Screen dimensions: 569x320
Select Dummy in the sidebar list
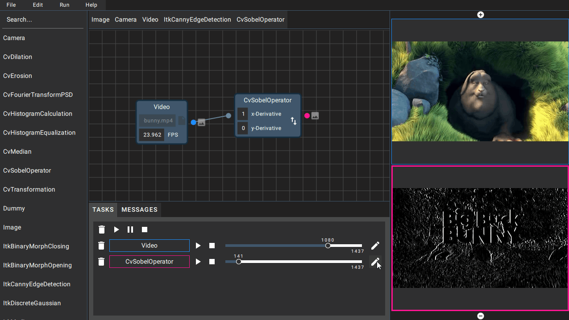(x=14, y=209)
